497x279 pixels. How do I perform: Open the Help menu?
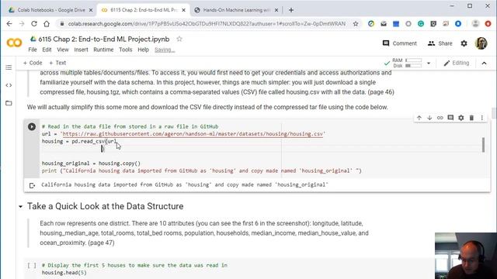tap(143, 50)
